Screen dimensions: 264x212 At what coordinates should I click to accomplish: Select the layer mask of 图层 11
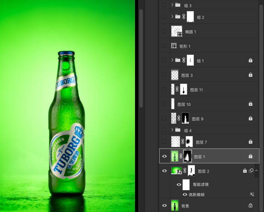(183, 89)
